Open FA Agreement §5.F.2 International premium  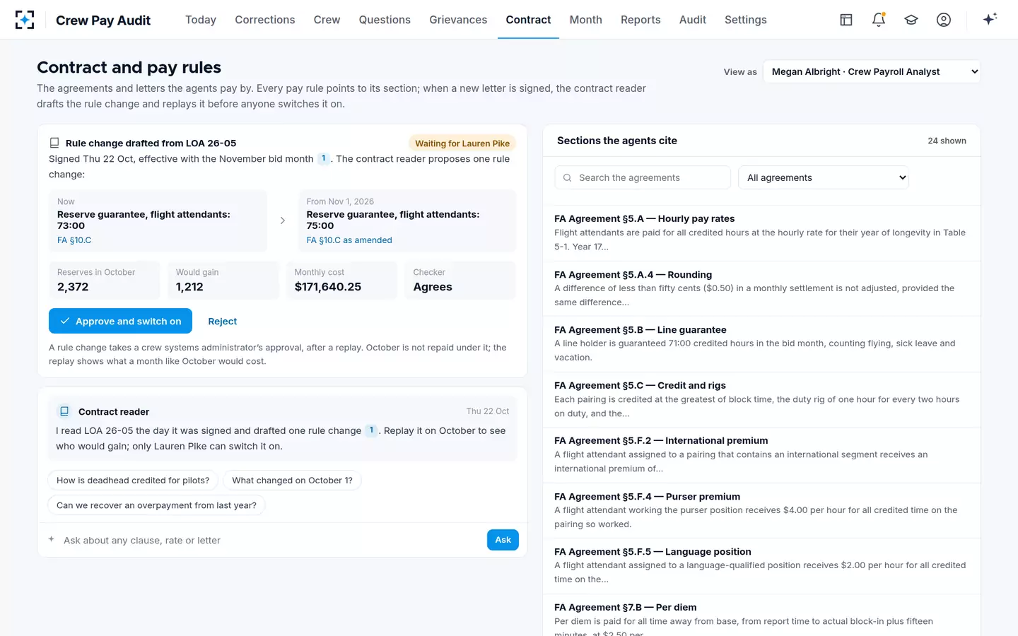(761, 455)
